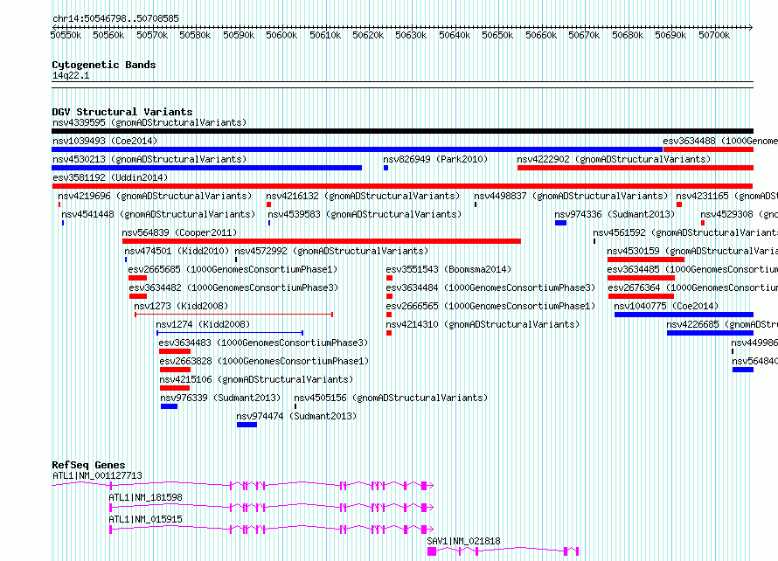Click the nsv976339 (Sudmant2013) blue bar
This screenshot has height=561, width=778.
pyautogui.click(x=170, y=406)
